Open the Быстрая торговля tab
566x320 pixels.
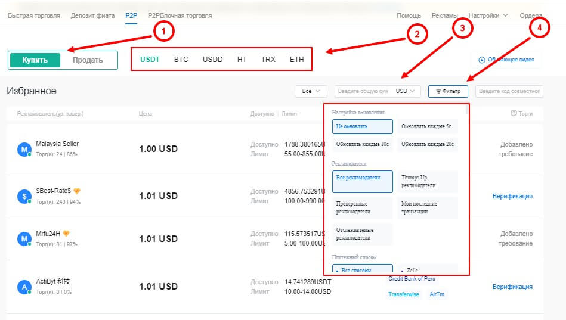34,15
